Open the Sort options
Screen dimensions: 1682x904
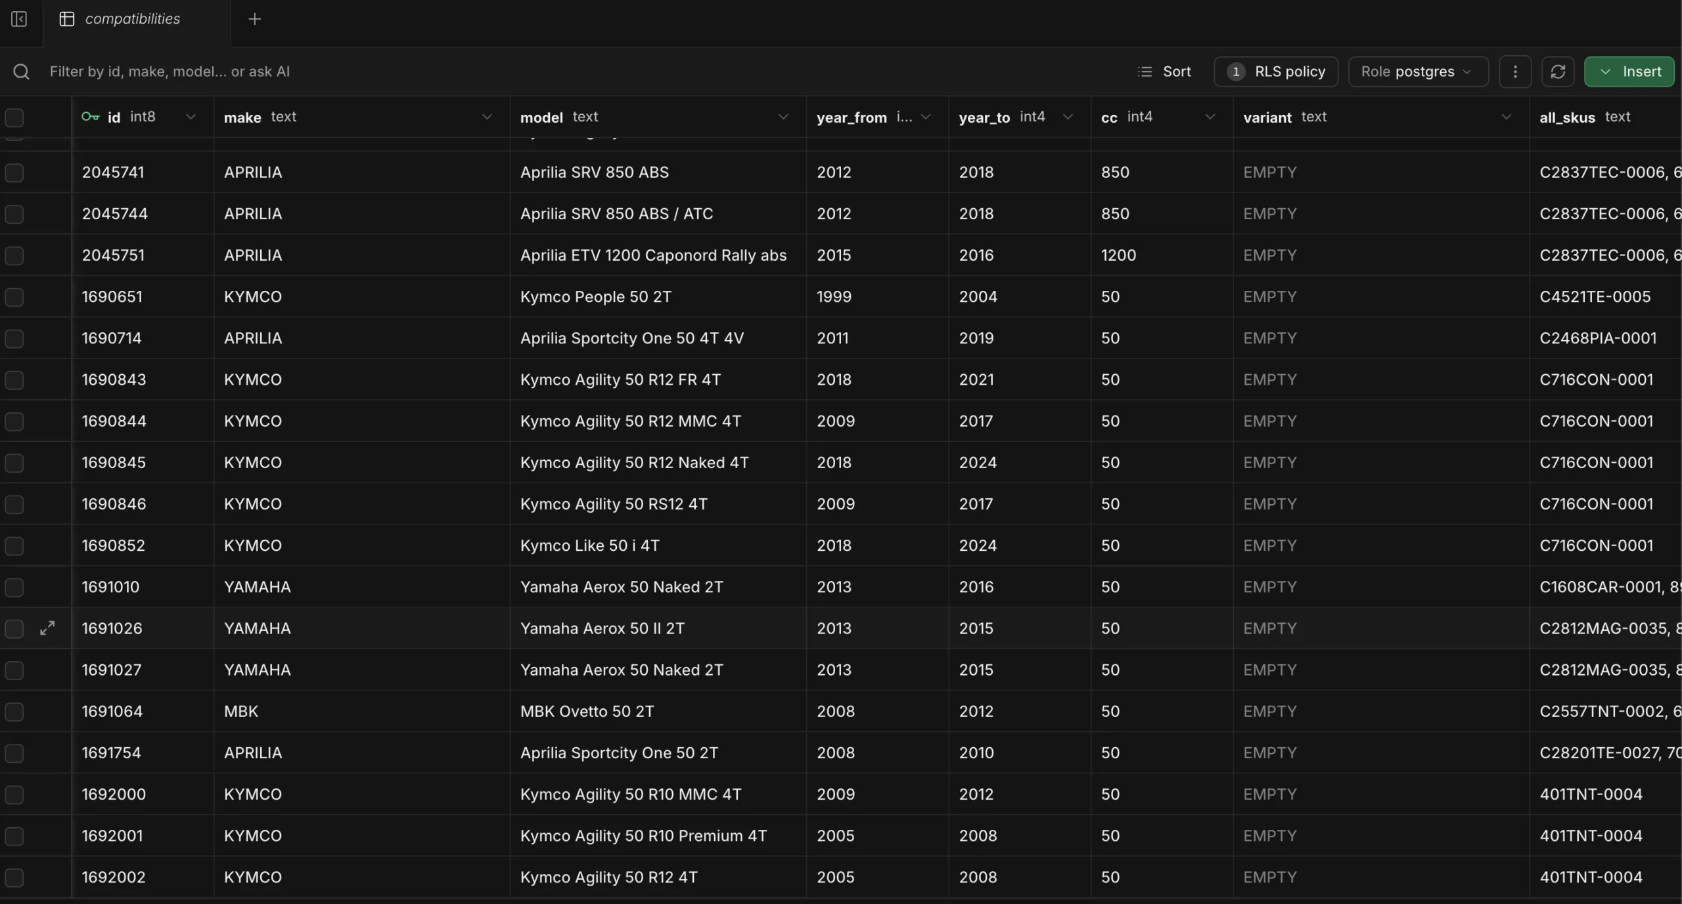1164,72
